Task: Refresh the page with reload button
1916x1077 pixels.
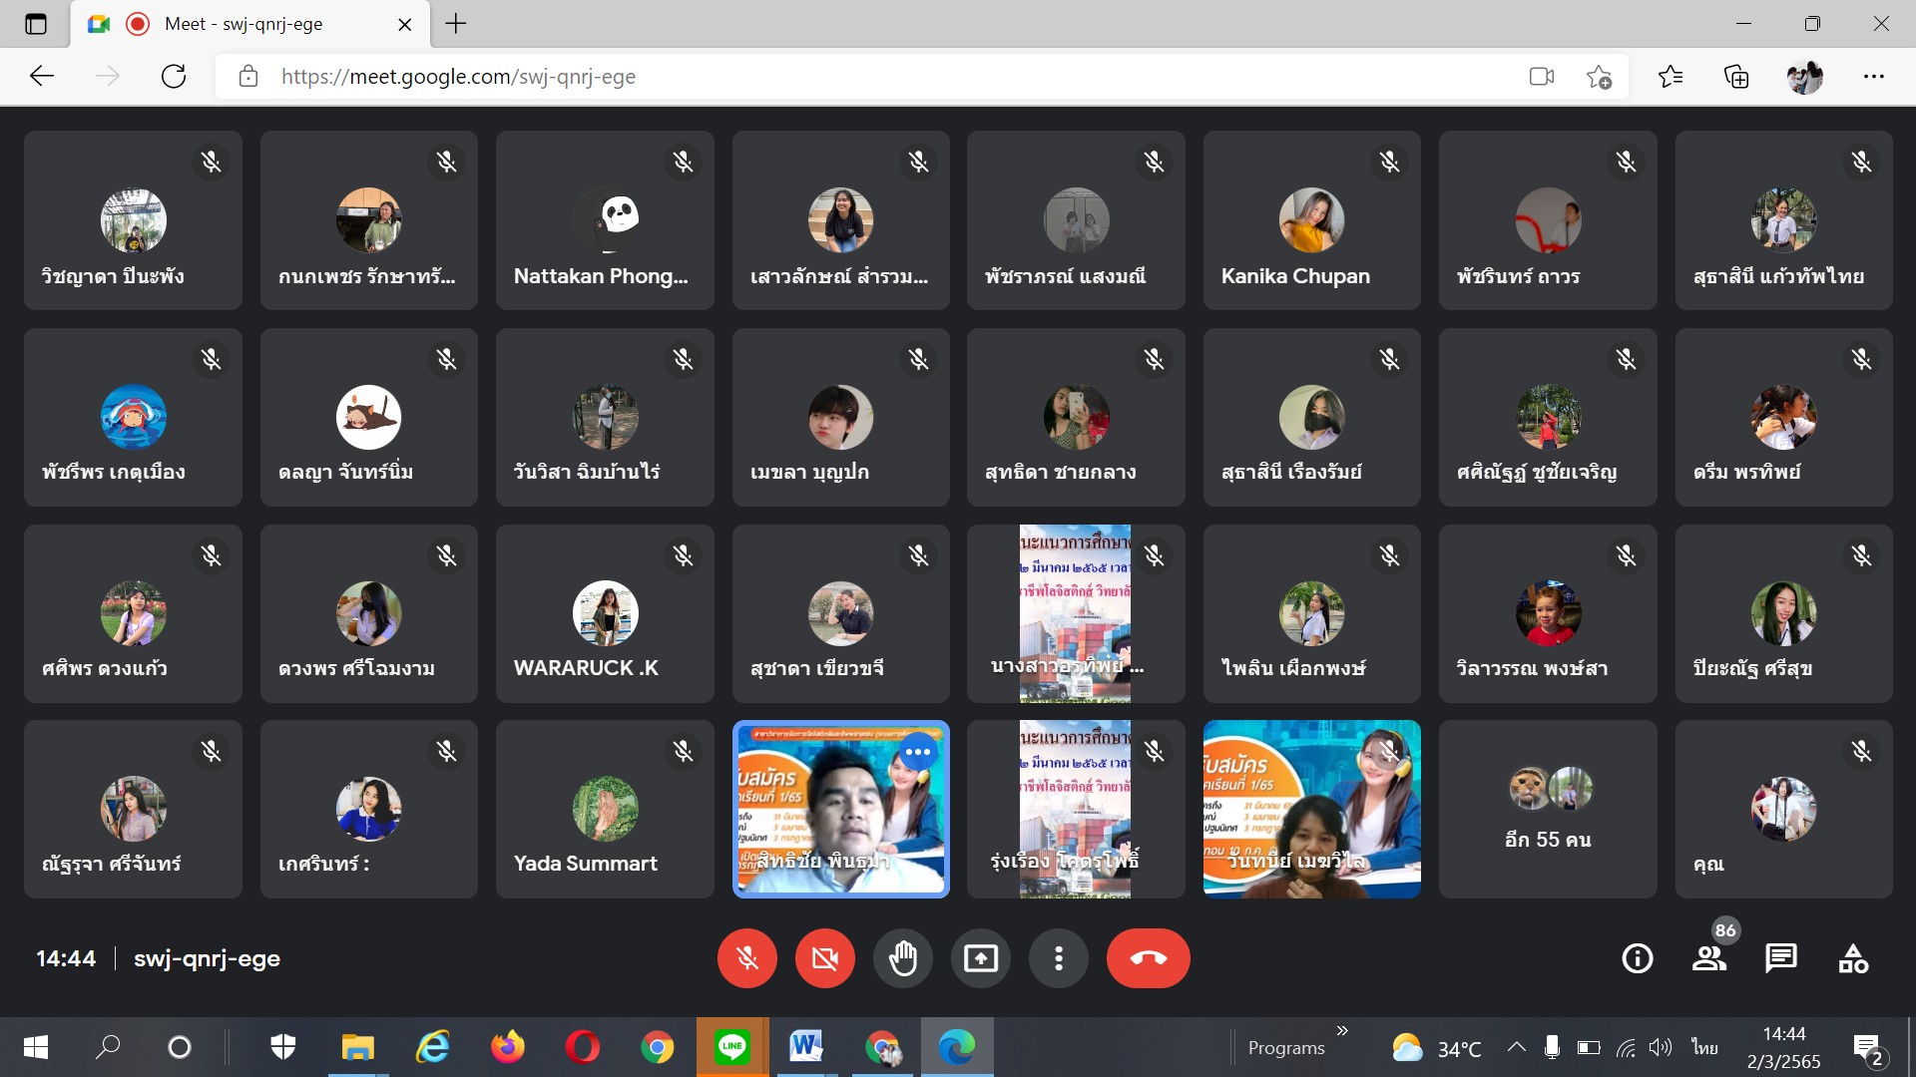Action: pos(174,77)
